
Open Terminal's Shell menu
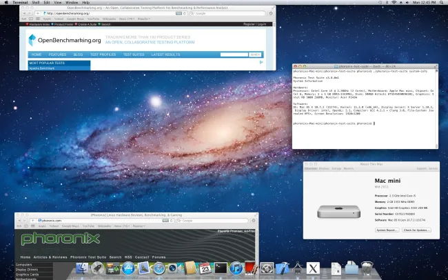[x=36, y=2]
